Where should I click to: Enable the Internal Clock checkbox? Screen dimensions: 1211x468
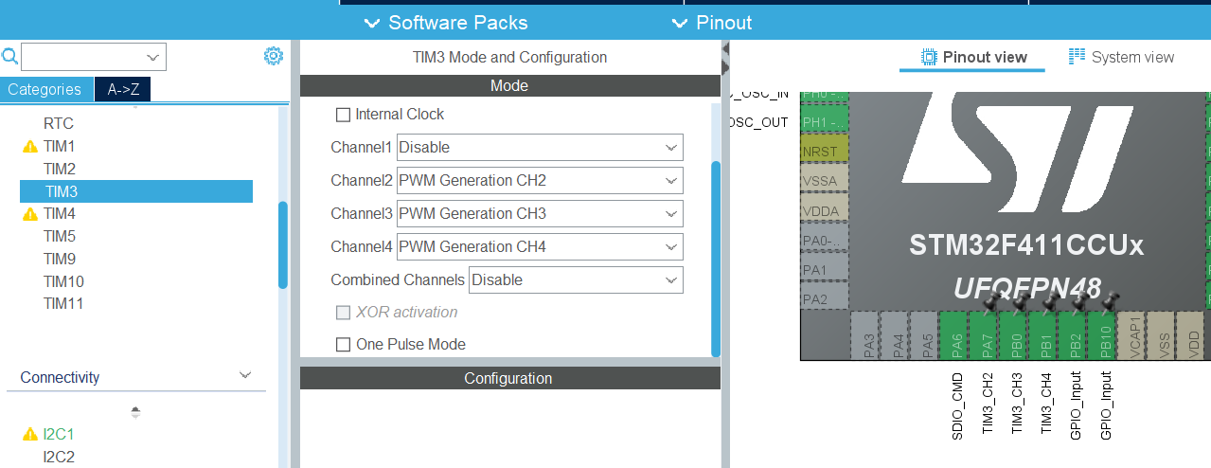[x=343, y=115]
